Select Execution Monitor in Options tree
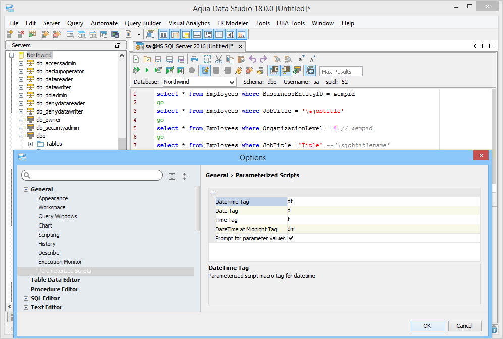The height and width of the screenshot is (339, 503). click(60, 262)
